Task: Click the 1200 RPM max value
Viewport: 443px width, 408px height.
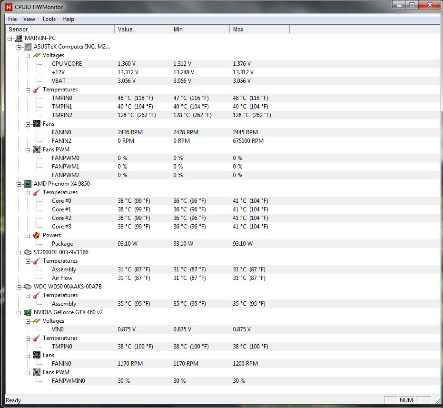Action: click(x=245, y=364)
